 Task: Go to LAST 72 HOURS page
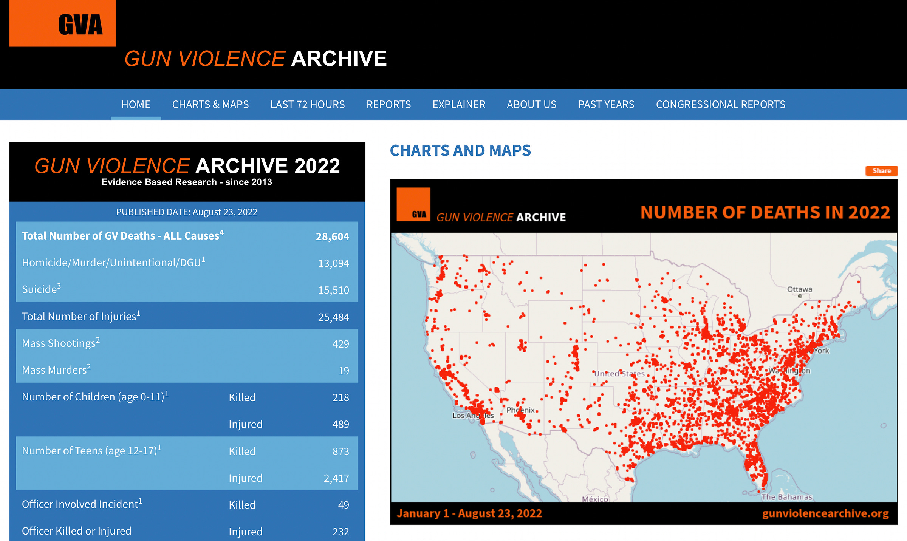click(x=308, y=104)
